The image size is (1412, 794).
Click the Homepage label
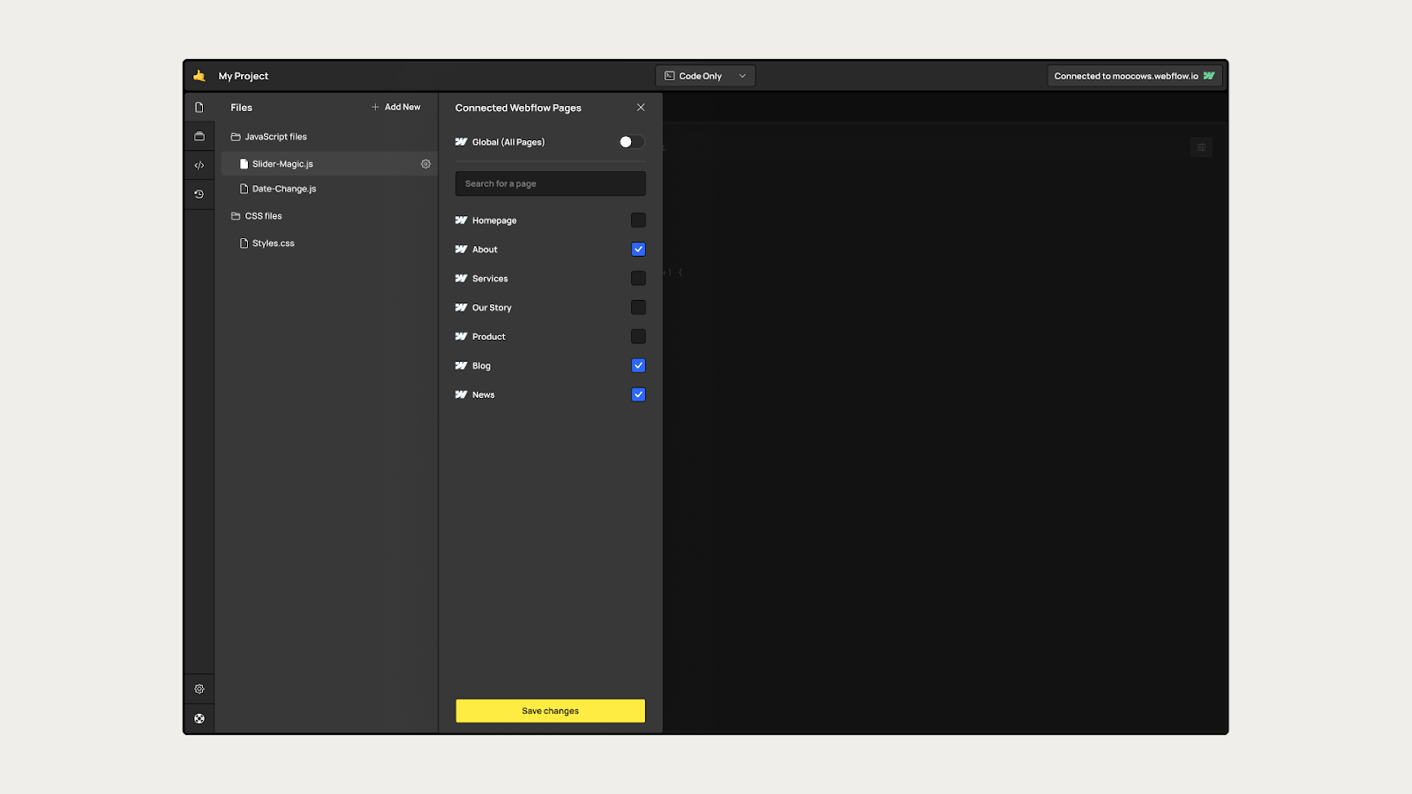tap(494, 221)
